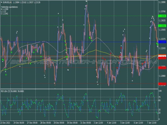
Task: Click the 100 level on RSI scale
Action: click(160, 91)
